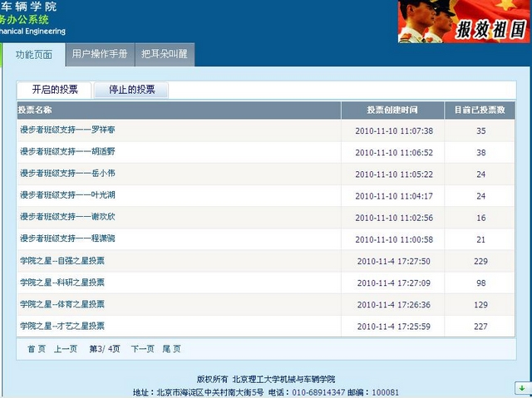Jump to last page via 尾页

[171, 349]
